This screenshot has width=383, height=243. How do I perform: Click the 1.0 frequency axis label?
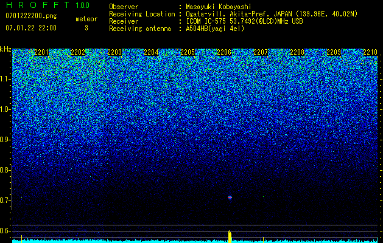(x=5, y=109)
